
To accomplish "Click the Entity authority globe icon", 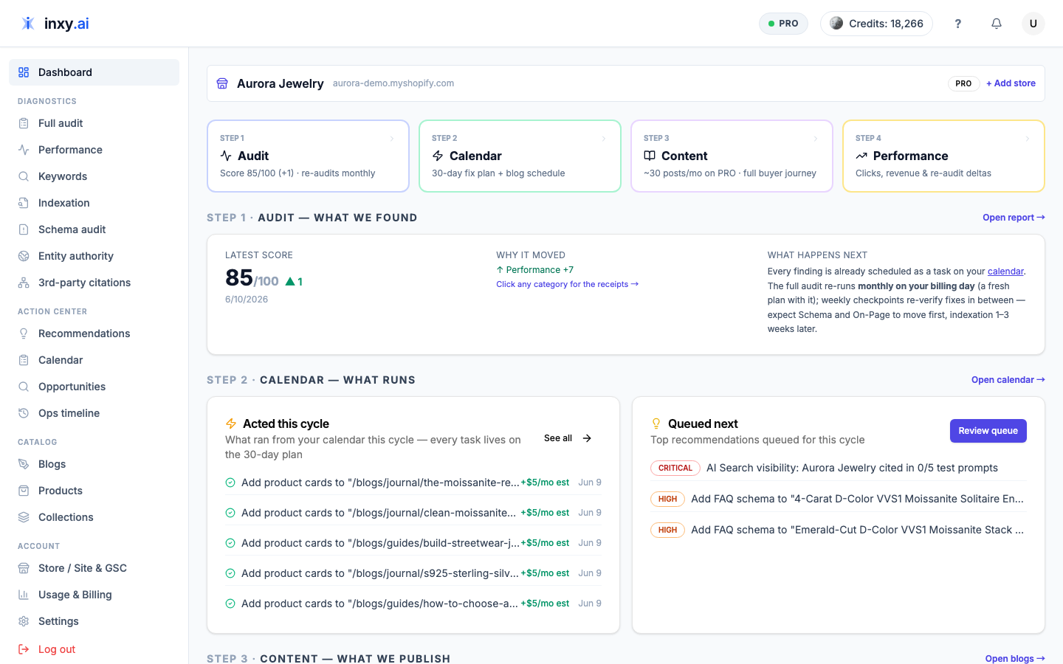I will (x=24, y=256).
